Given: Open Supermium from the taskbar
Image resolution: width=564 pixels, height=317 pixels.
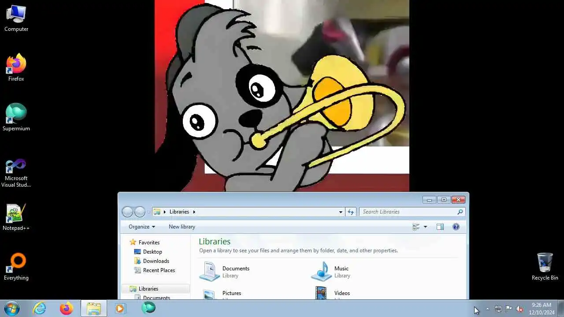Looking at the screenshot, I should click(148, 308).
